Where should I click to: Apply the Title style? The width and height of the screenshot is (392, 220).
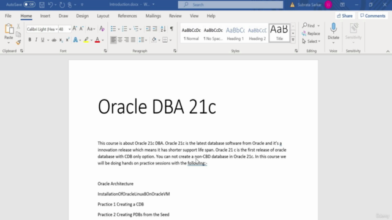click(279, 33)
